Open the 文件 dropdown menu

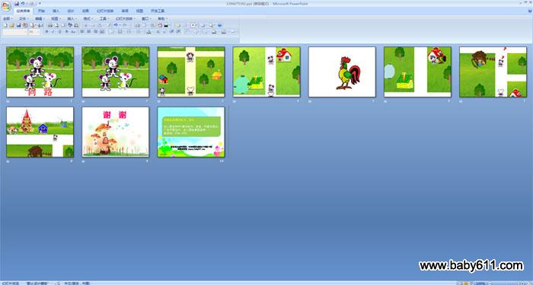[x=23, y=19]
